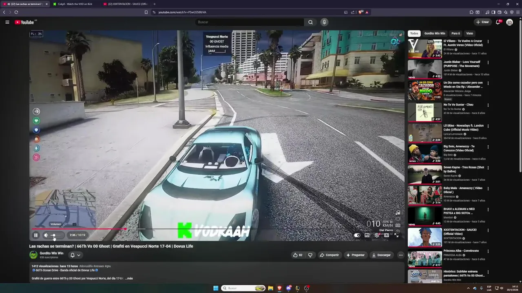The height and width of the screenshot is (293, 522).
Task: Show hidden system tray icons chevron
Action: tap(468, 288)
